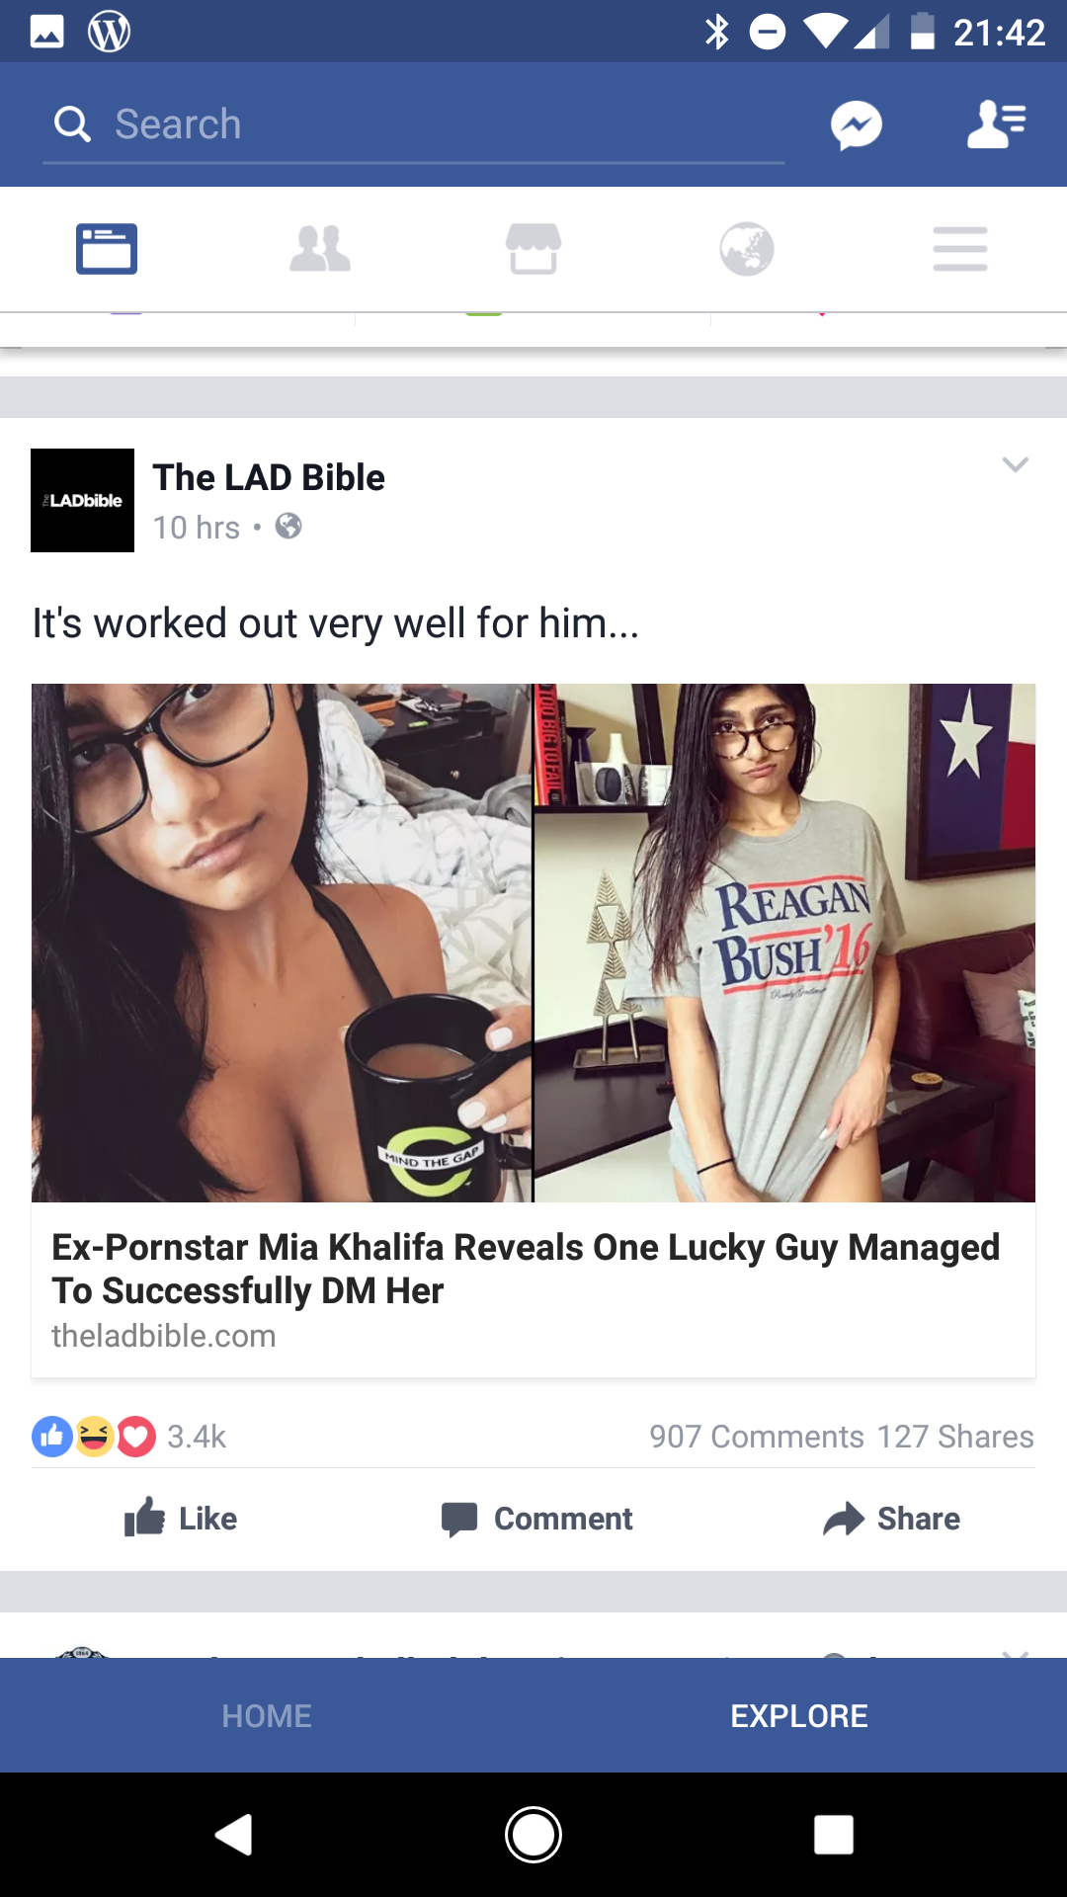This screenshot has height=1897, width=1067.
Task: Like the LAD Bible post
Action: 181,1519
